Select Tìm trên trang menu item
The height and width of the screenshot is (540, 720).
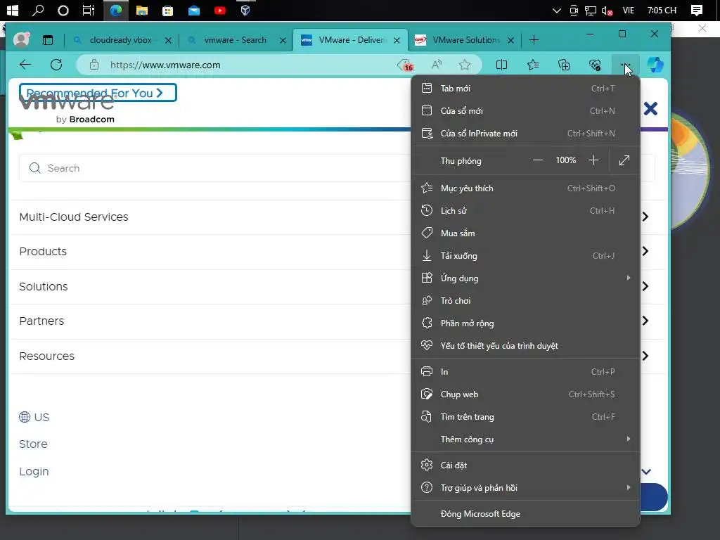tap(525, 417)
